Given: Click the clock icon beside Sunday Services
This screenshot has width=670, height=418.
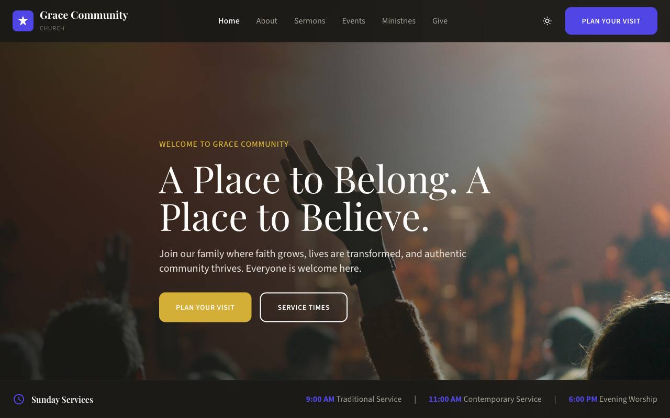Looking at the screenshot, I should tap(19, 399).
